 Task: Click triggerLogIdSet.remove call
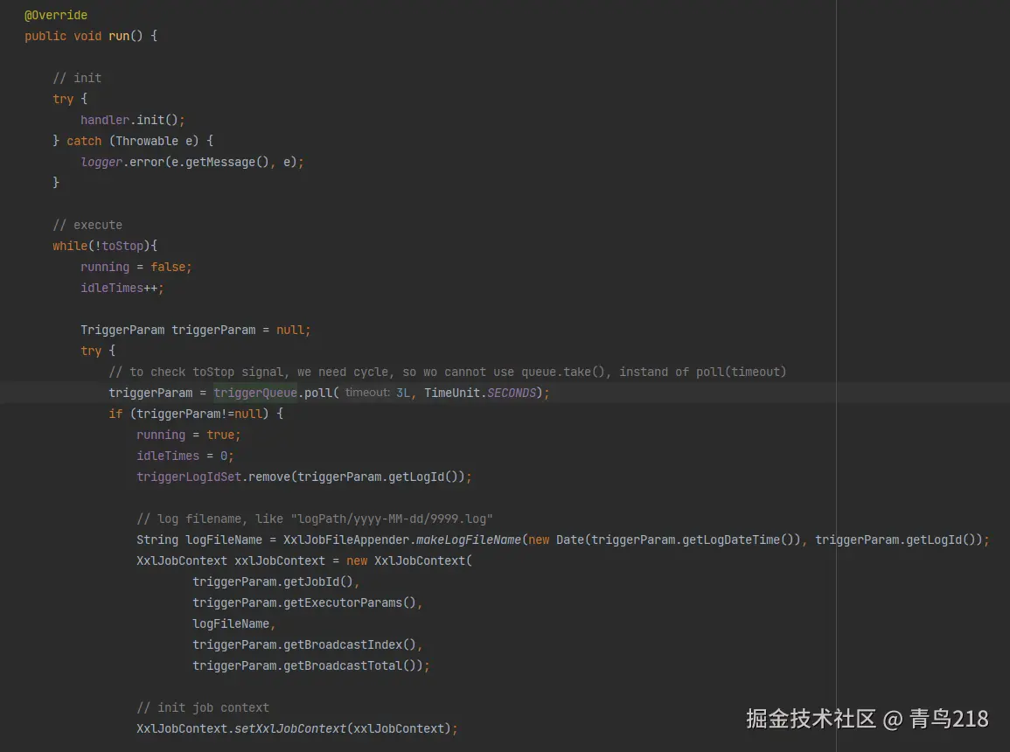click(304, 477)
